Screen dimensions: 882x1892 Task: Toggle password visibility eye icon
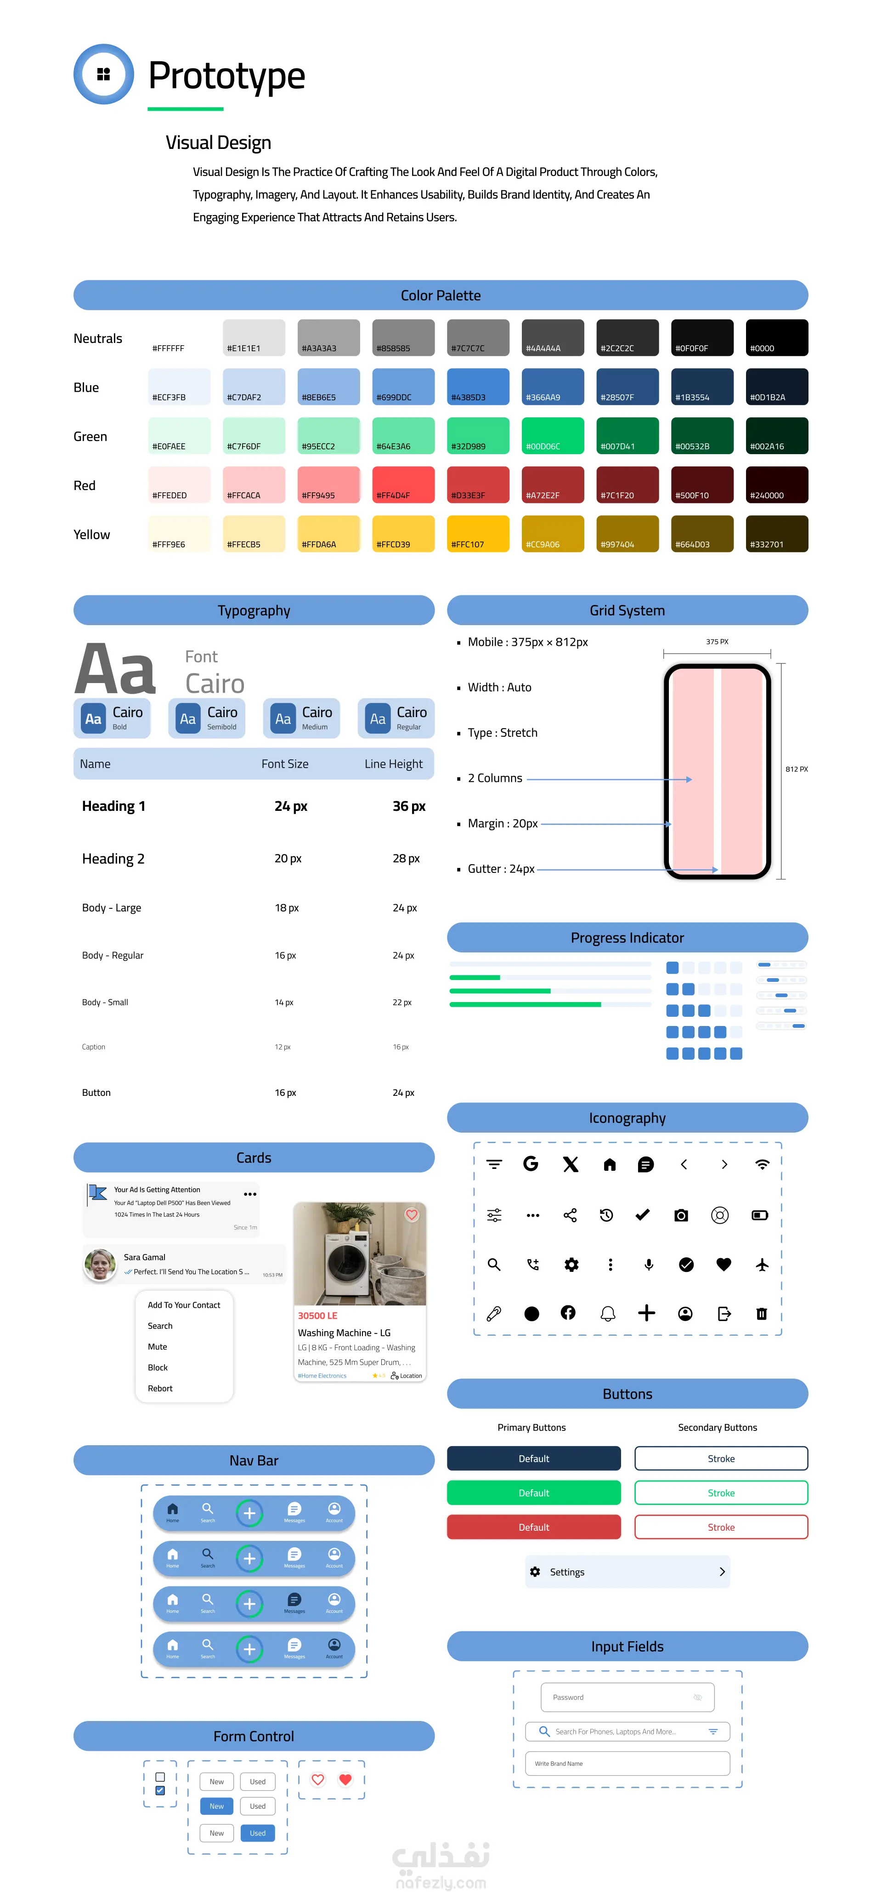tap(697, 1698)
